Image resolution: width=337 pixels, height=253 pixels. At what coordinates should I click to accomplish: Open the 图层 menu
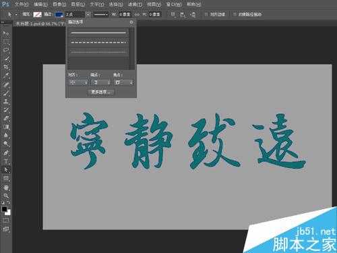78,4
